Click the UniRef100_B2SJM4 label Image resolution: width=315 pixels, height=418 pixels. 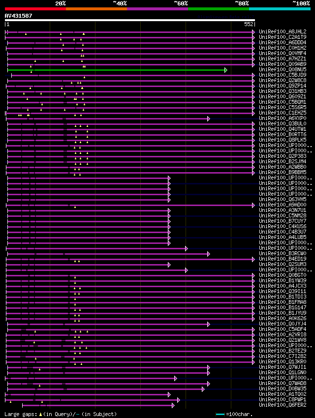[x=283, y=162]
